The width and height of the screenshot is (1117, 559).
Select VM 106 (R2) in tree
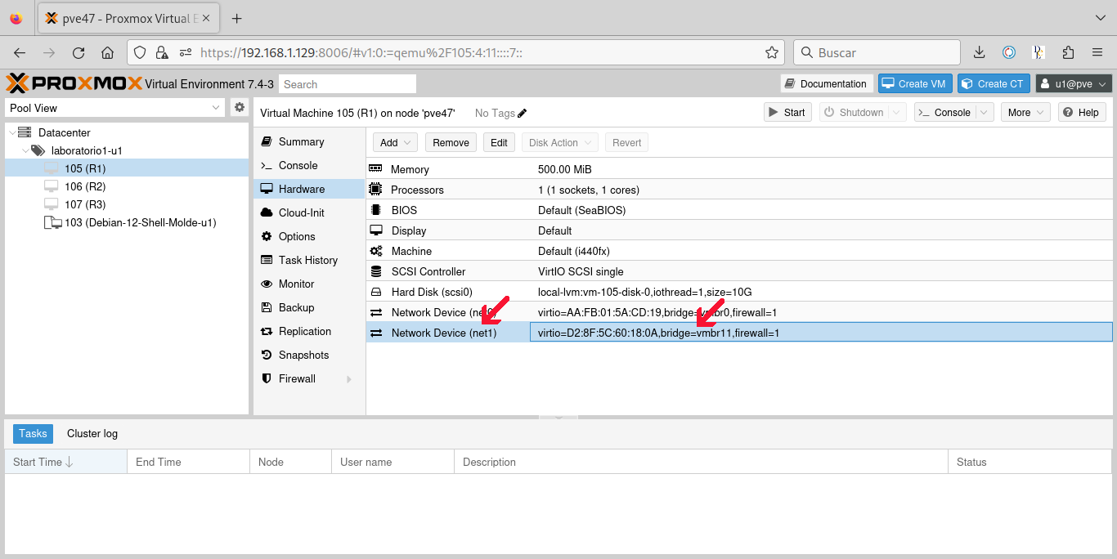coord(127,186)
